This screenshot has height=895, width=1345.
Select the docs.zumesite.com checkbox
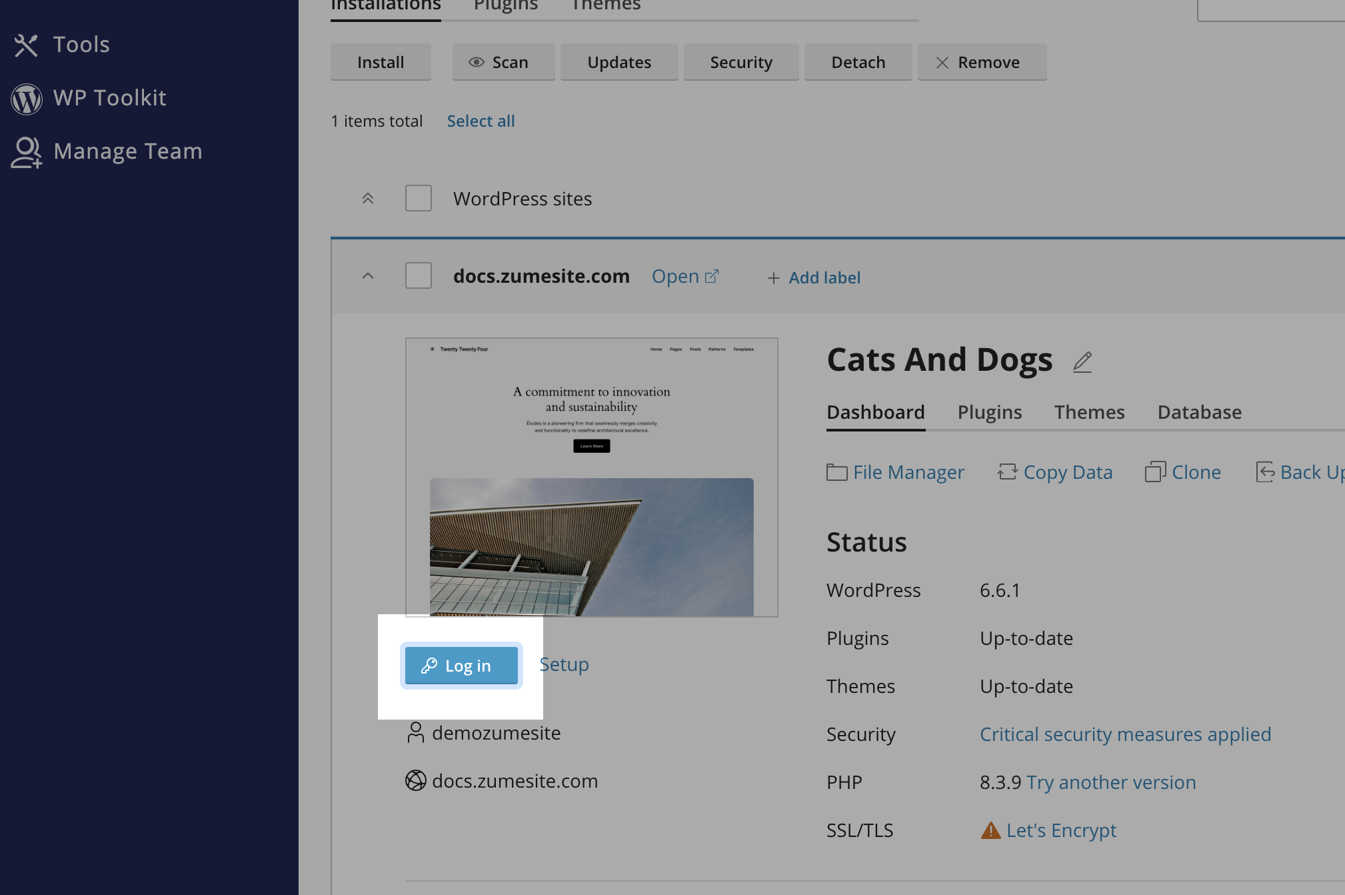[x=418, y=275]
